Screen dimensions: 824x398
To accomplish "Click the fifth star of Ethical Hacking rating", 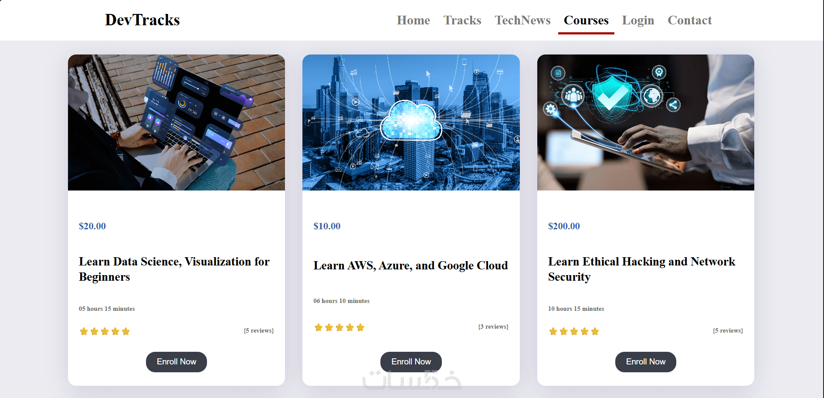I will 595,331.
